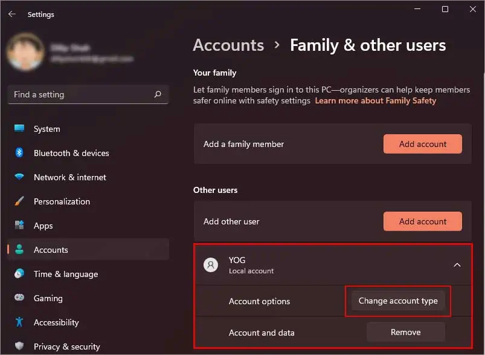
Task: Collapse the YOG local account details
Action: pyautogui.click(x=457, y=265)
